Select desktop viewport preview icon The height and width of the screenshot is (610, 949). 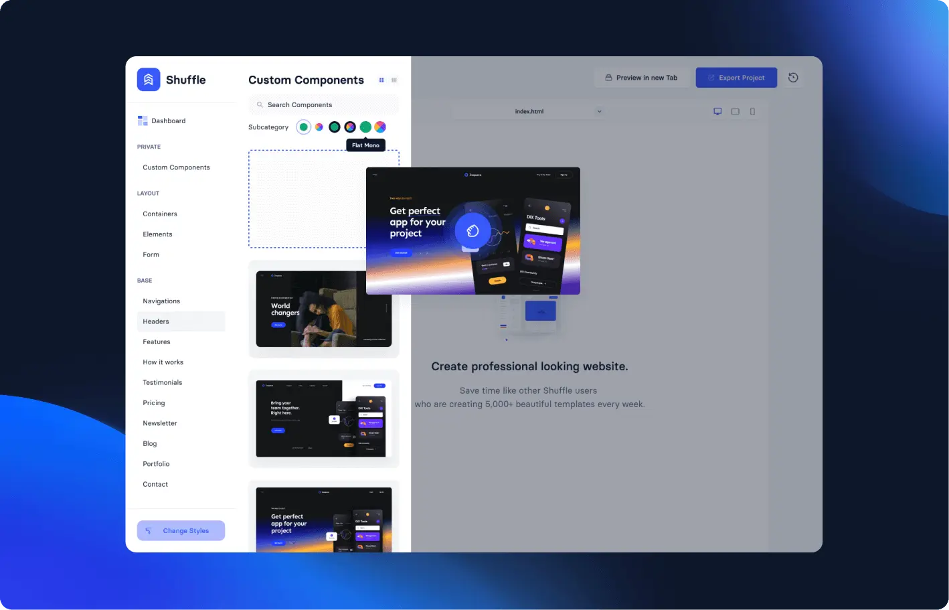(717, 112)
